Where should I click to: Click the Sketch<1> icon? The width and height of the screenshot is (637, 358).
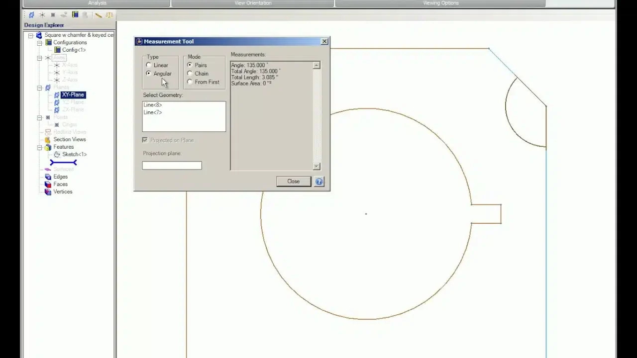57,154
